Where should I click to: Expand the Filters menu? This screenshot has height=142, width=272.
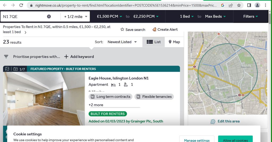[x=250, y=16]
